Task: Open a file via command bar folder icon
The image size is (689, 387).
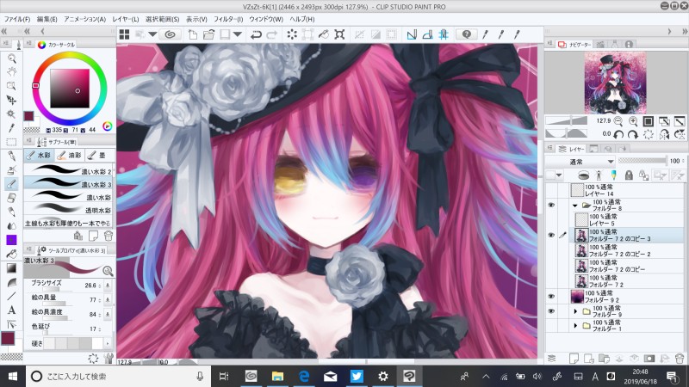Action: point(208,34)
